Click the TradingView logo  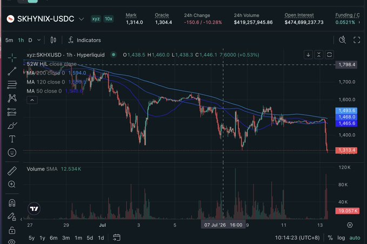(x=34, y=208)
